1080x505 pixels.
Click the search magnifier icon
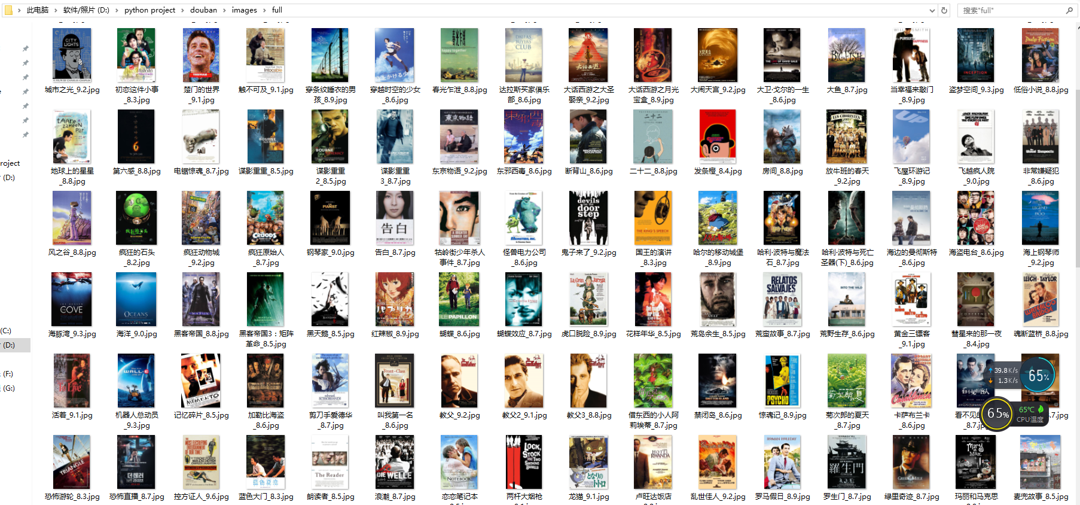1069,10
